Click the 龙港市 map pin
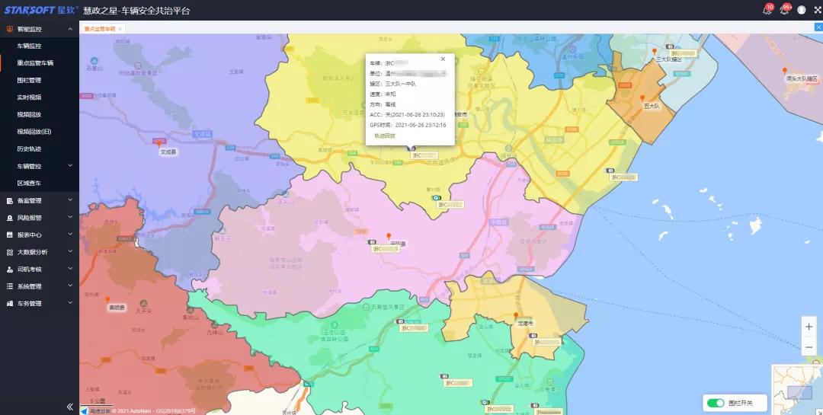This screenshot has width=823, height=415. point(516,316)
